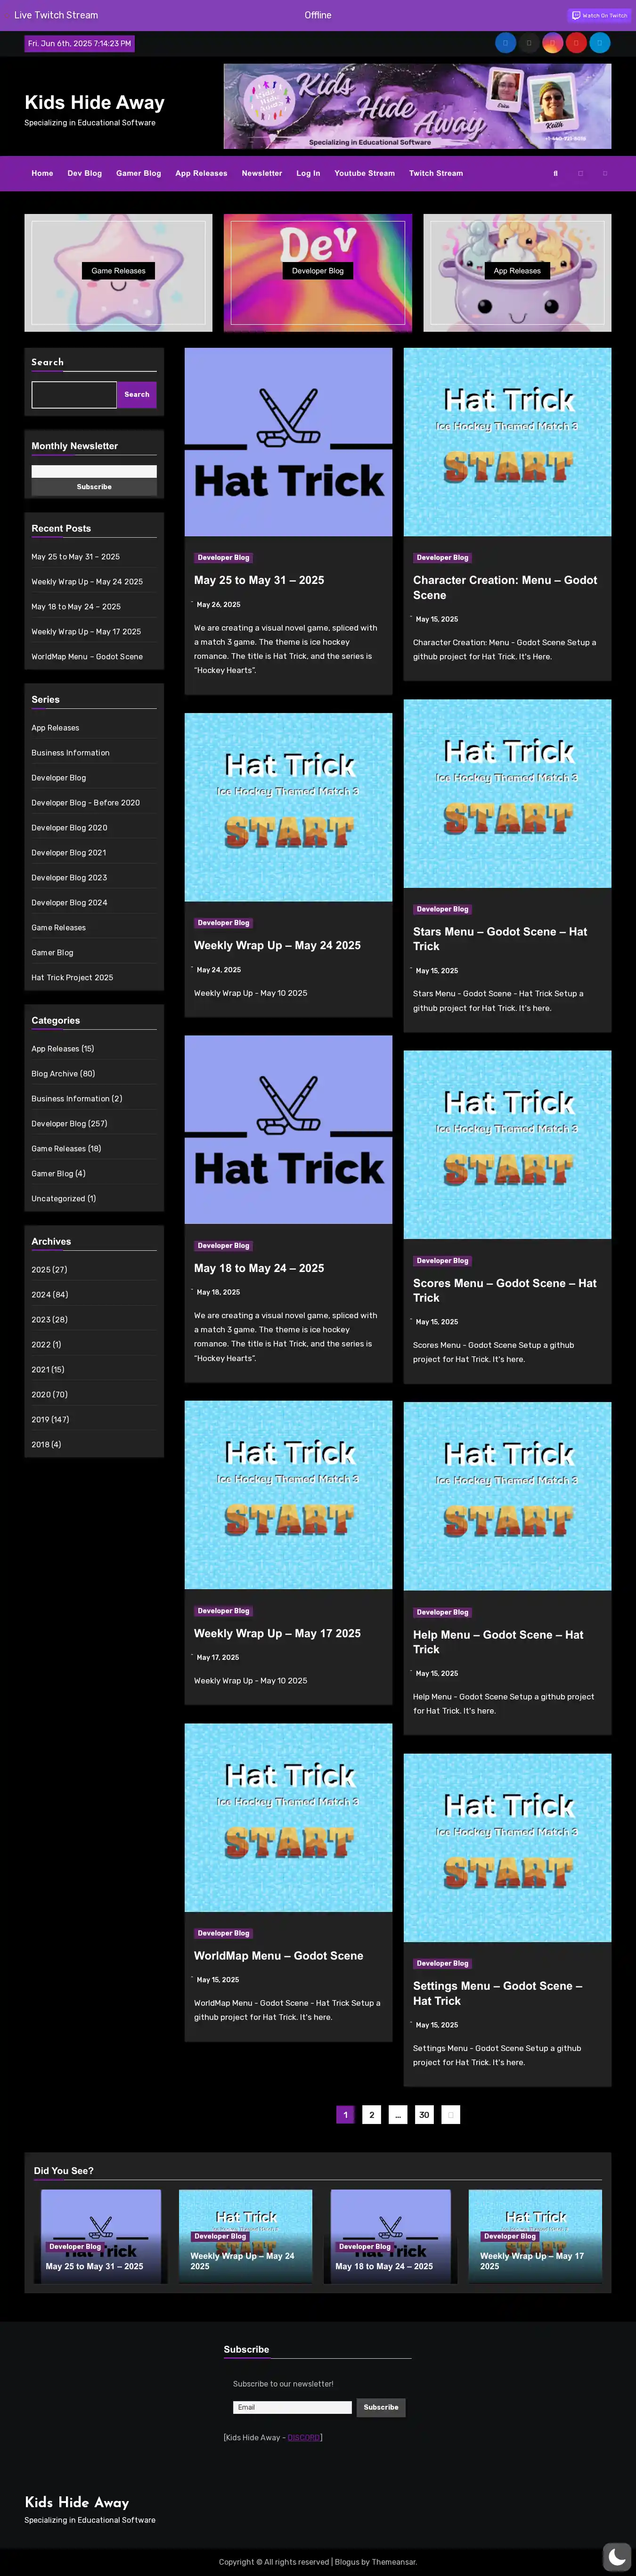Open the purple pot App Releases banner
636x2576 pixels.
click(516, 272)
